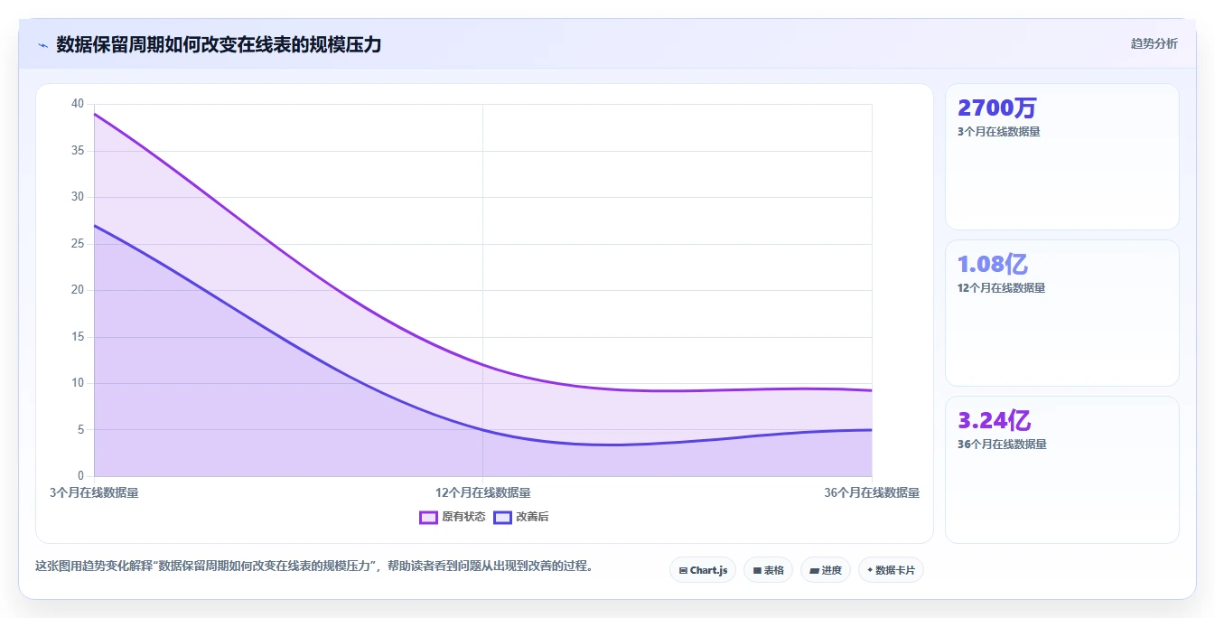The image size is (1215, 618).
Task: Click the 改善后 blue legend swatch
Action: tap(502, 517)
